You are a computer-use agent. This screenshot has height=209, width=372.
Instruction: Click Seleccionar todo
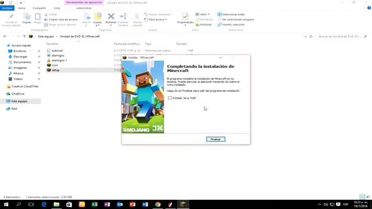pos(231,15)
